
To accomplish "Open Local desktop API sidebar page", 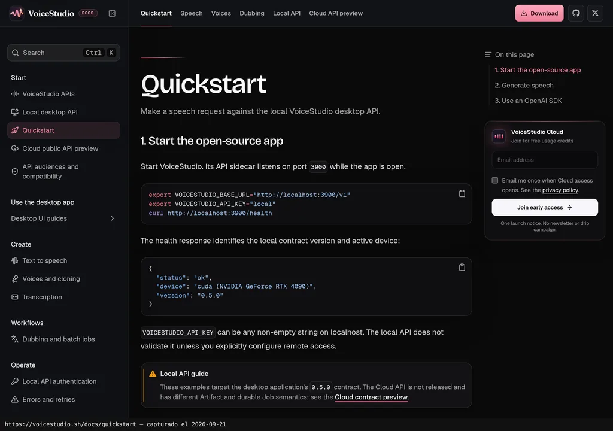I will click(x=63, y=113).
